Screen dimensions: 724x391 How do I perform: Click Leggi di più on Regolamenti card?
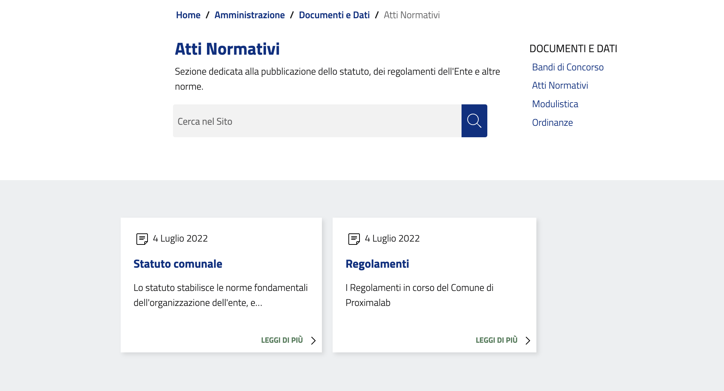(x=496, y=340)
